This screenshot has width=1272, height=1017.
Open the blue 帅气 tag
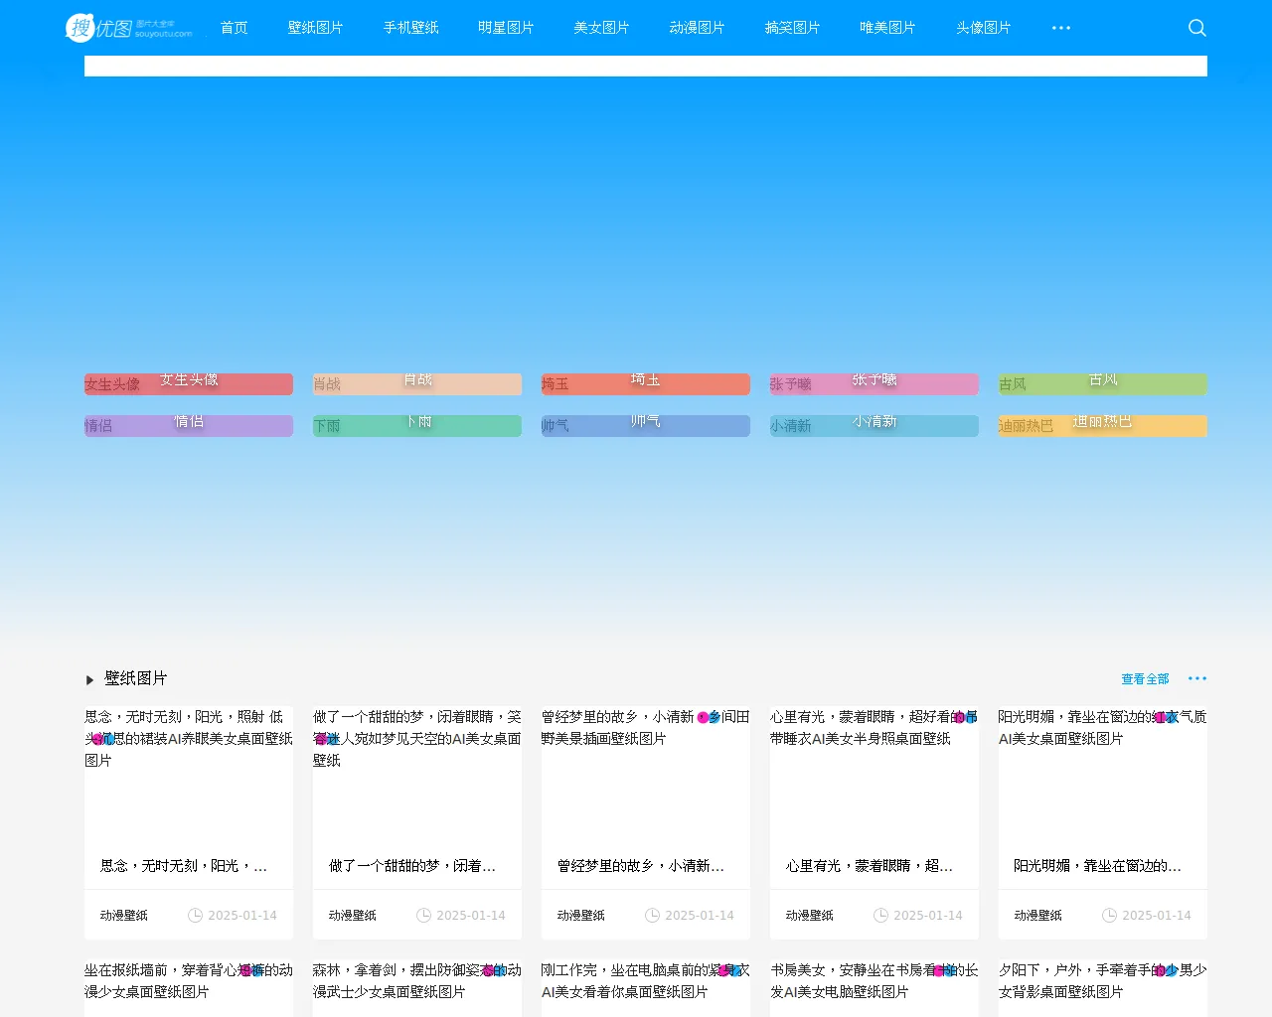646,426
